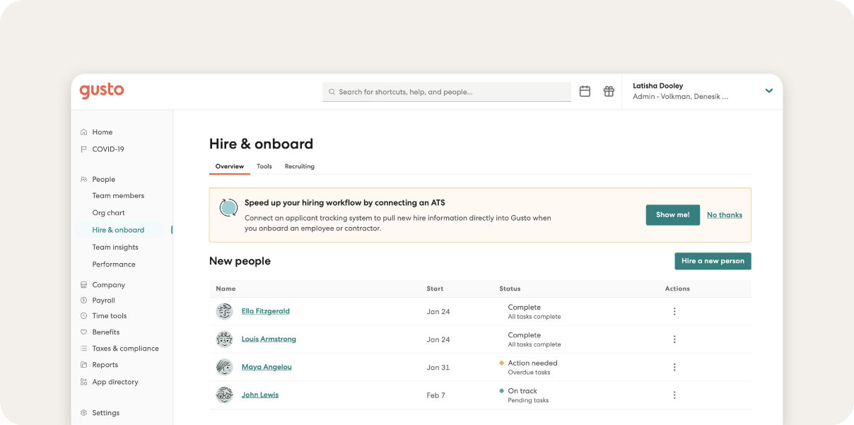The width and height of the screenshot is (854, 425).
Task: Open Company in sidebar
Action: [109, 285]
